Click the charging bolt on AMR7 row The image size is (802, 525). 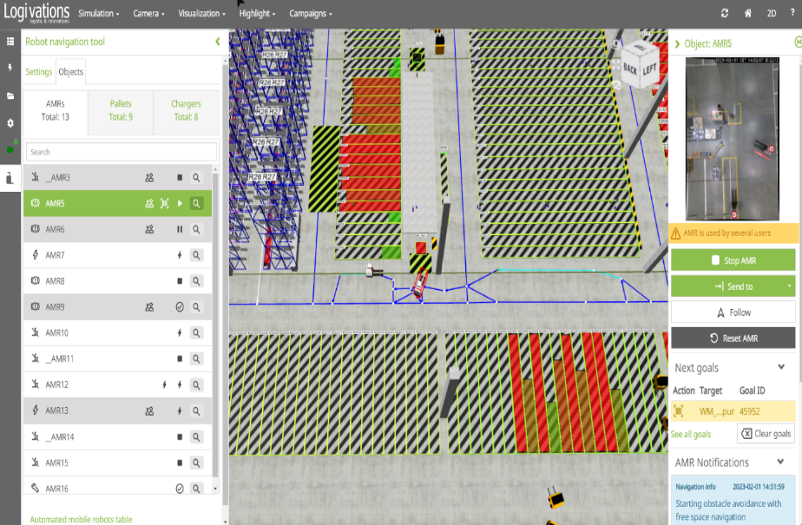(x=180, y=255)
